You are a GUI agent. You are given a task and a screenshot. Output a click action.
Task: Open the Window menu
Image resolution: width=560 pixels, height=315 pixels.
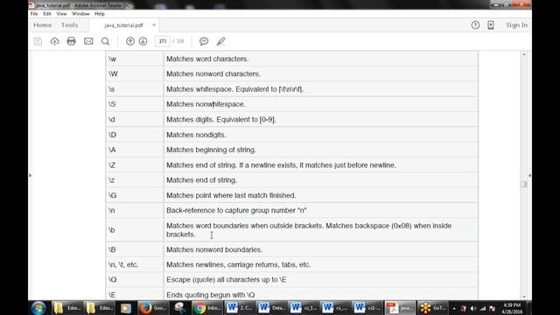coord(80,14)
